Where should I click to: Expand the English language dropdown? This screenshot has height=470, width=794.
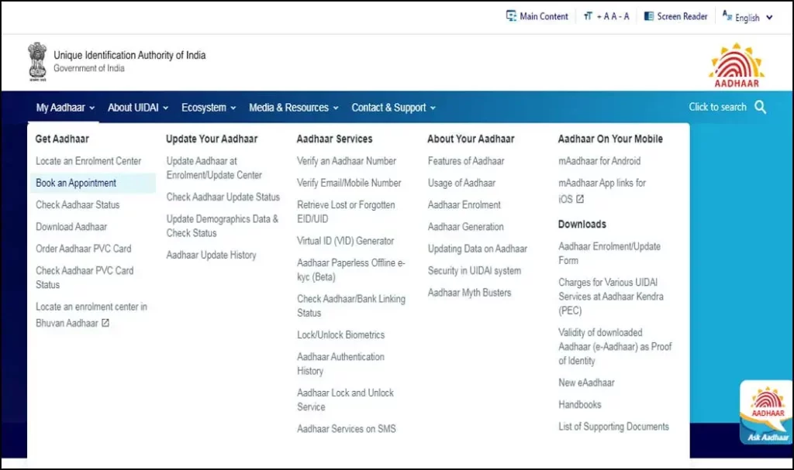(746, 15)
